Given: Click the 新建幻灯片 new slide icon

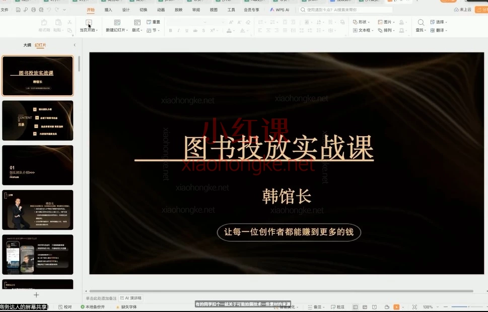Looking at the screenshot, I should tap(117, 22).
